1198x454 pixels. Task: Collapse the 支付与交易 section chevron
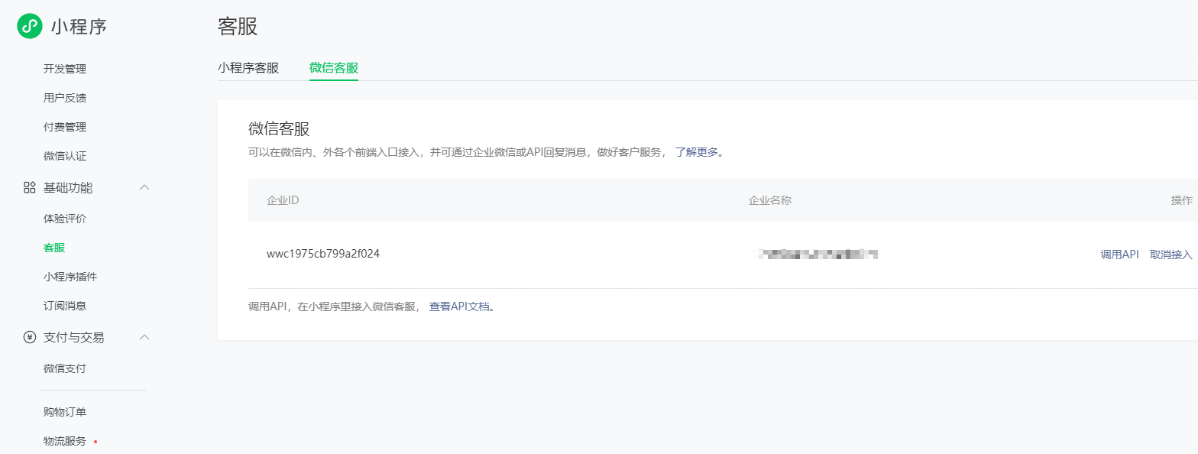144,337
